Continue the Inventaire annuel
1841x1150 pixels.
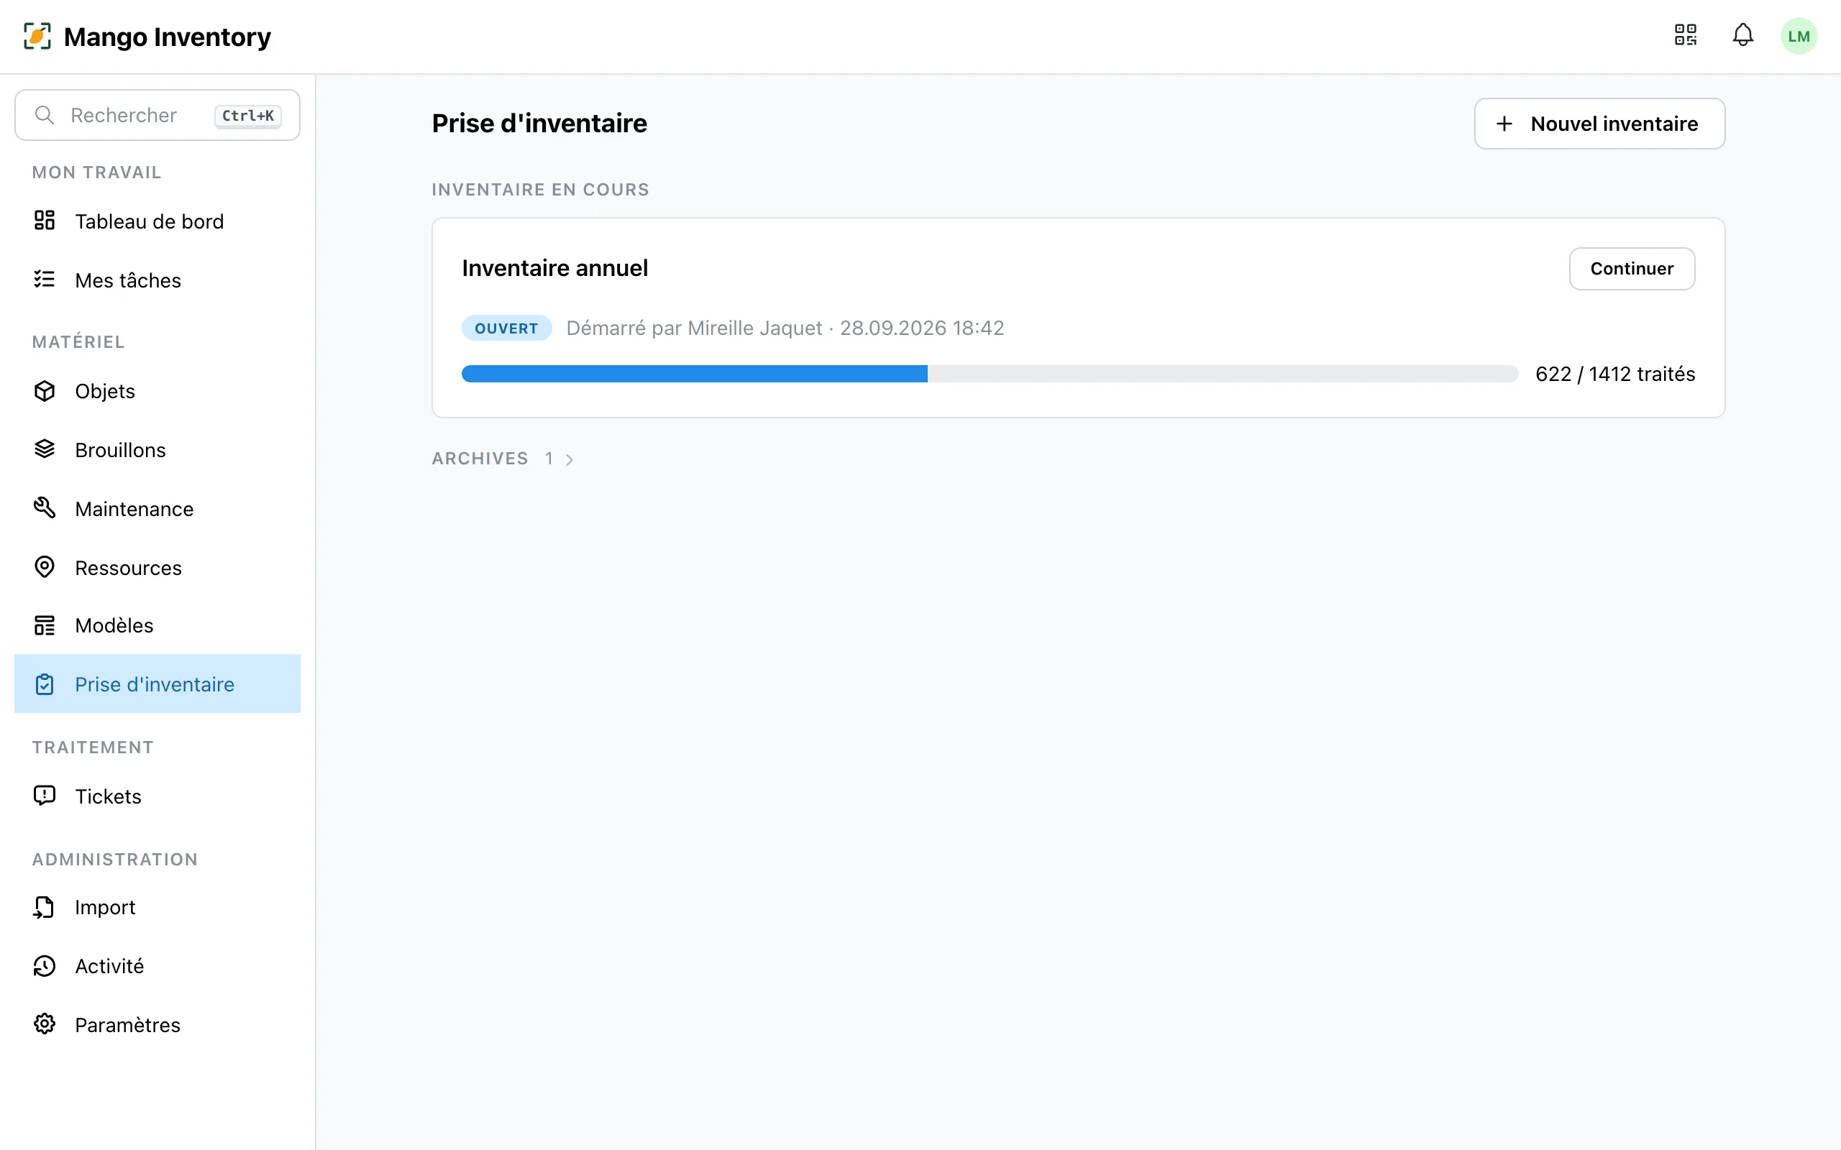1632,269
